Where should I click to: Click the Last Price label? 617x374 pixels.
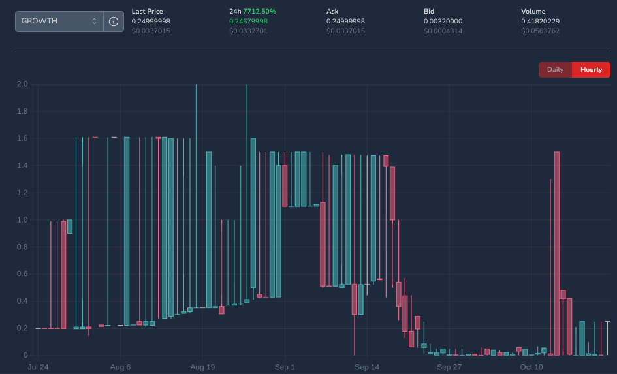(x=147, y=12)
